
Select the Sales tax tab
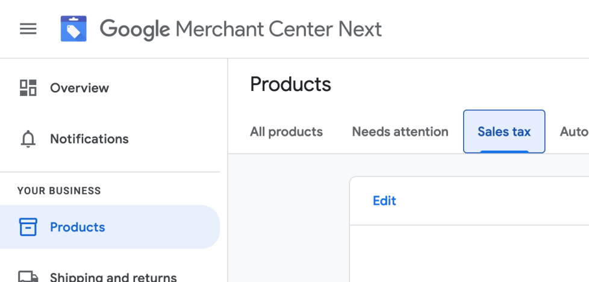504,131
